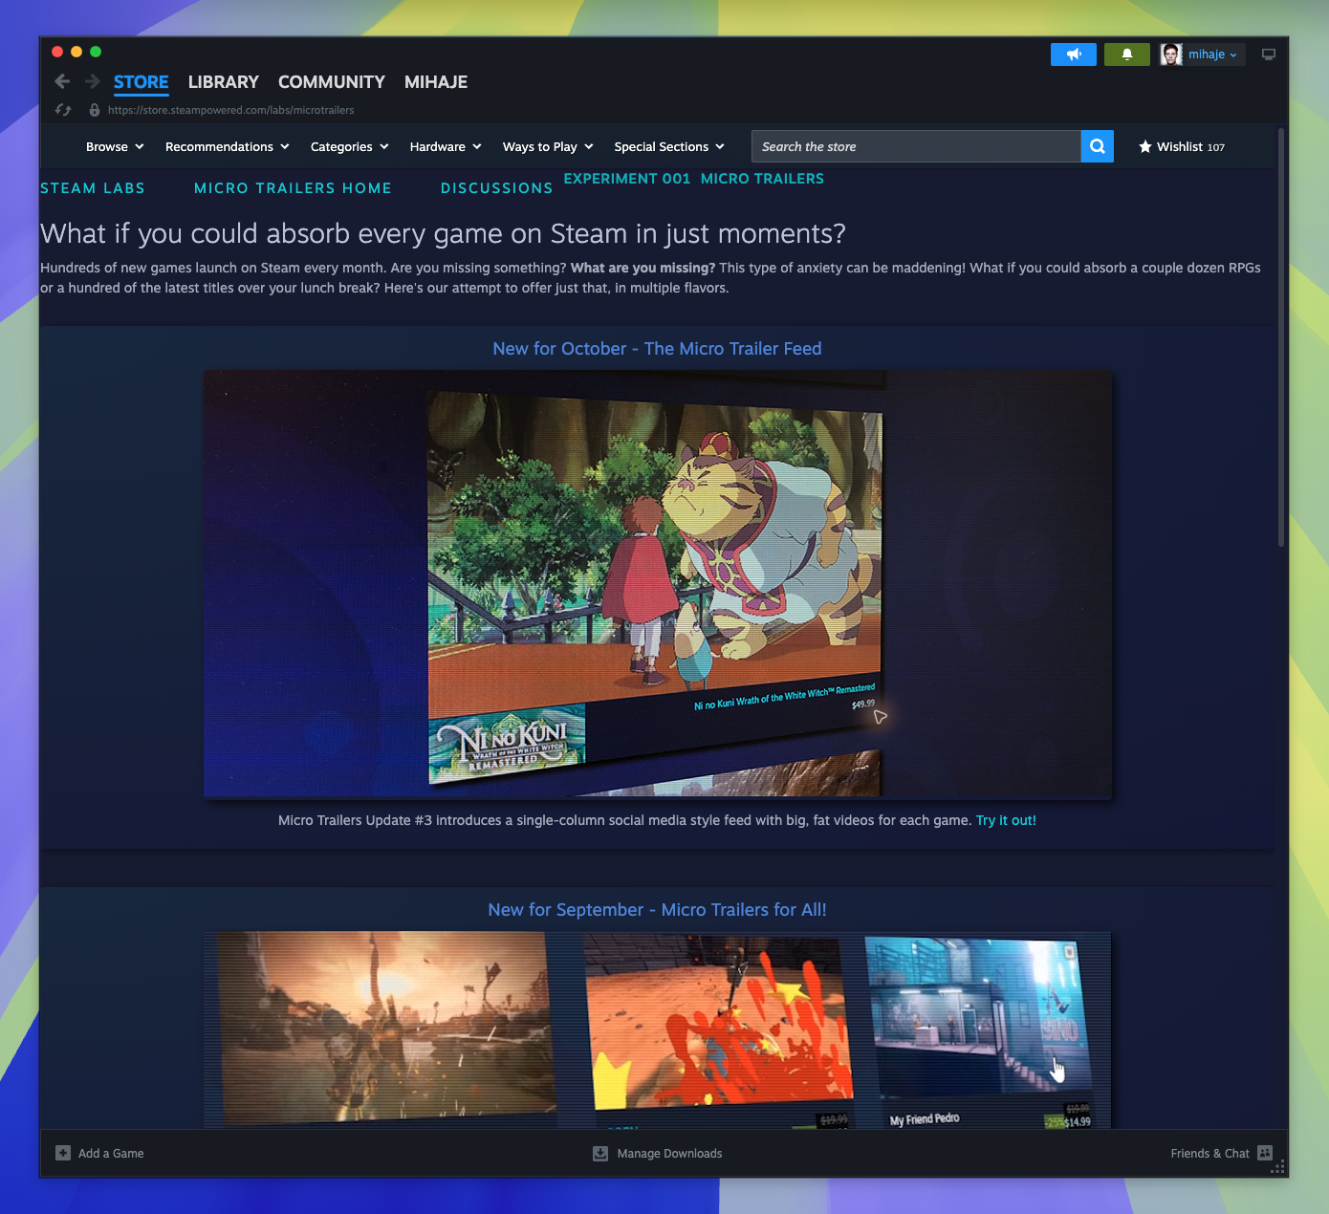Open the announcements megaphone button
Viewport: 1329px width, 1214px height.
[x=1074, y=54]
